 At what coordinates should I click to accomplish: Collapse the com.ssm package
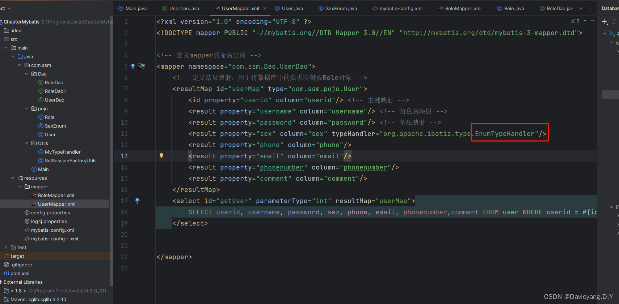20,65
